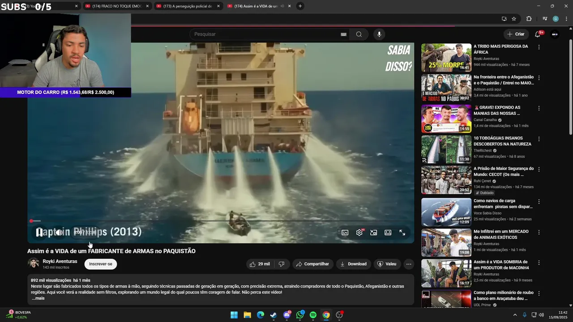Mute the video with the volume icon

tap(59, 233)
